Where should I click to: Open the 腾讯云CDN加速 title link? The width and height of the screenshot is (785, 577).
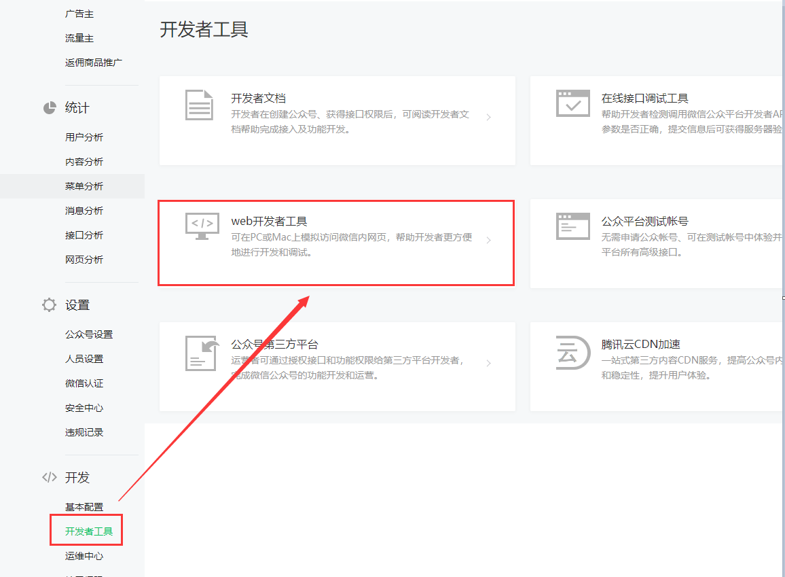[641, 345]
